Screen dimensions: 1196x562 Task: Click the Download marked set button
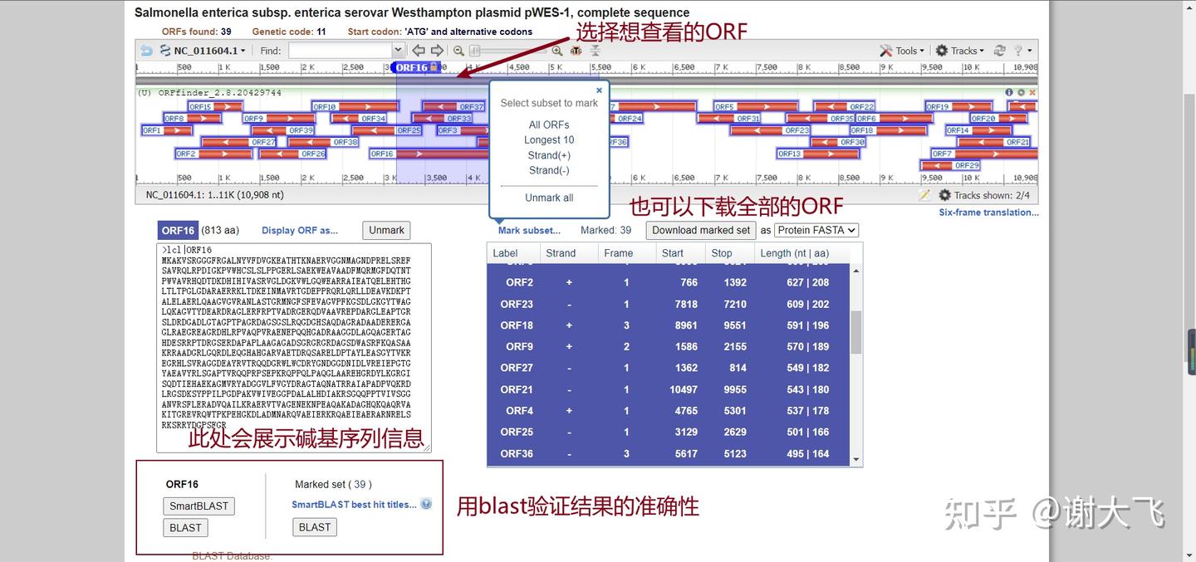(x=700, y=230)
